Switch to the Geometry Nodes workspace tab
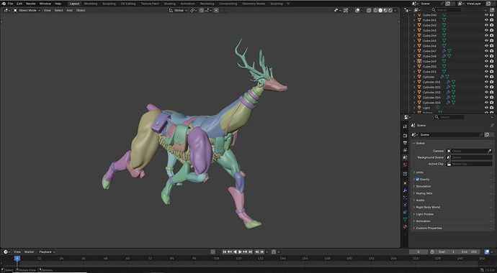Image resolution: width=497 pixels, height=273 pixels. click(254, 4)
